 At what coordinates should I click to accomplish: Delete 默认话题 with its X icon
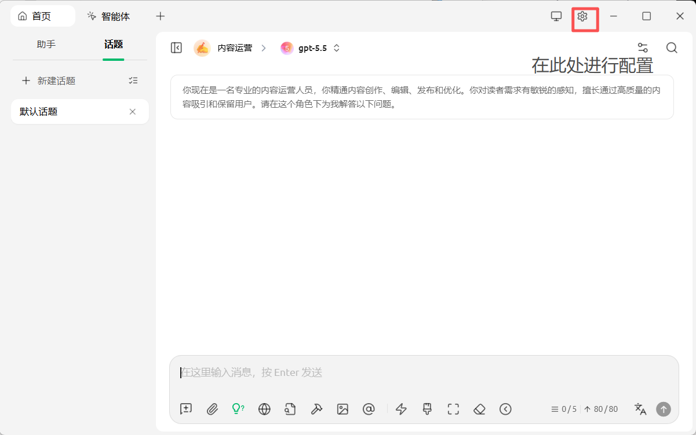132,112
